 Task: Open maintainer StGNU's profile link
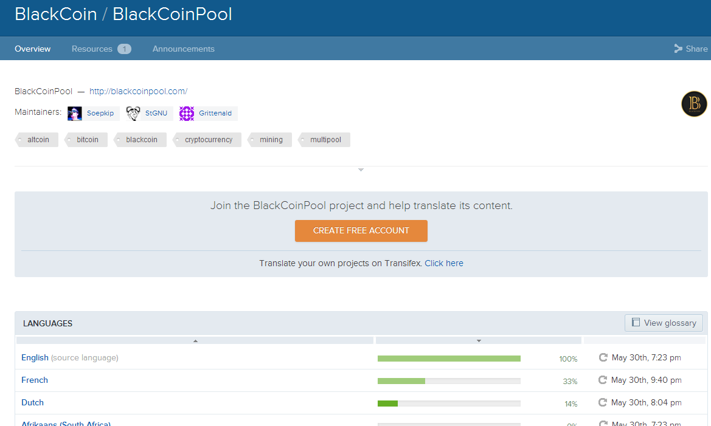point(156,113)
